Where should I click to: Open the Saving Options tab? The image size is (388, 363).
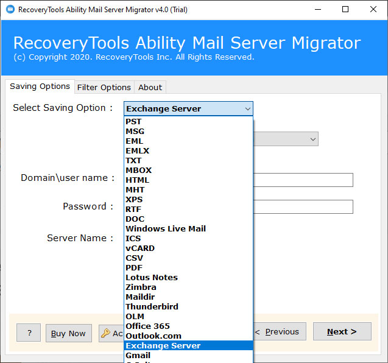40,86
